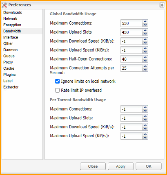Increase per-torrent Maximum Upload Slots
This screenshot has height=175, width=167.
pos(145,116)
